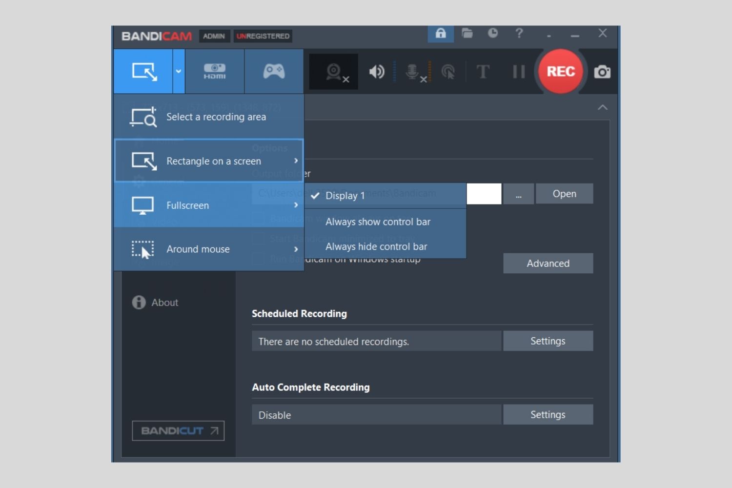Click the Select a recording area icon
Viewport: 732px width, 488px height.
[x=143, y=117]
